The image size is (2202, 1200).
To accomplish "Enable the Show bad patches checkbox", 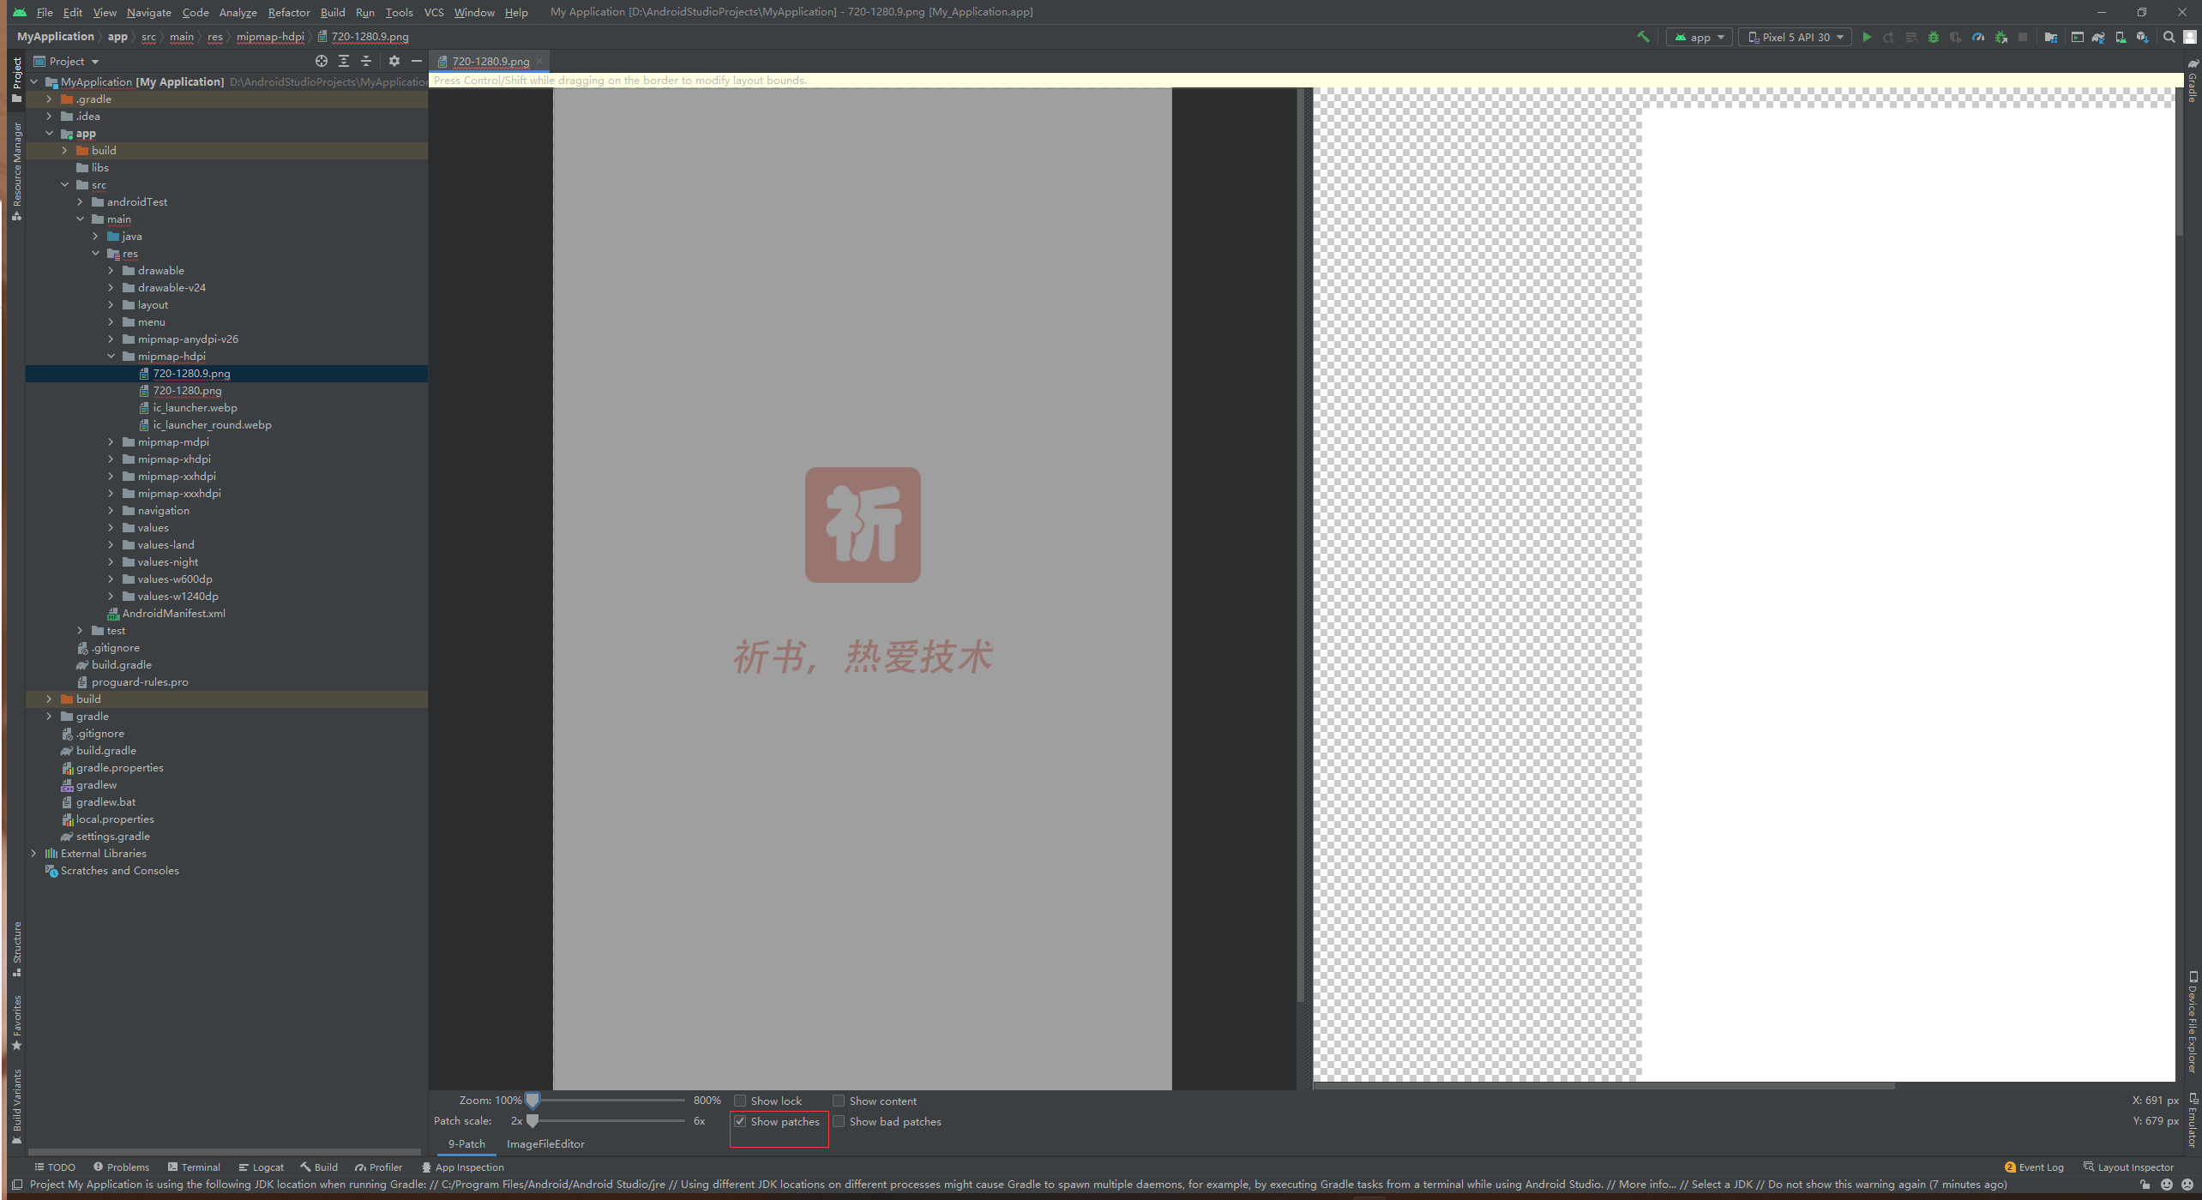I will tap(839, 1121).
